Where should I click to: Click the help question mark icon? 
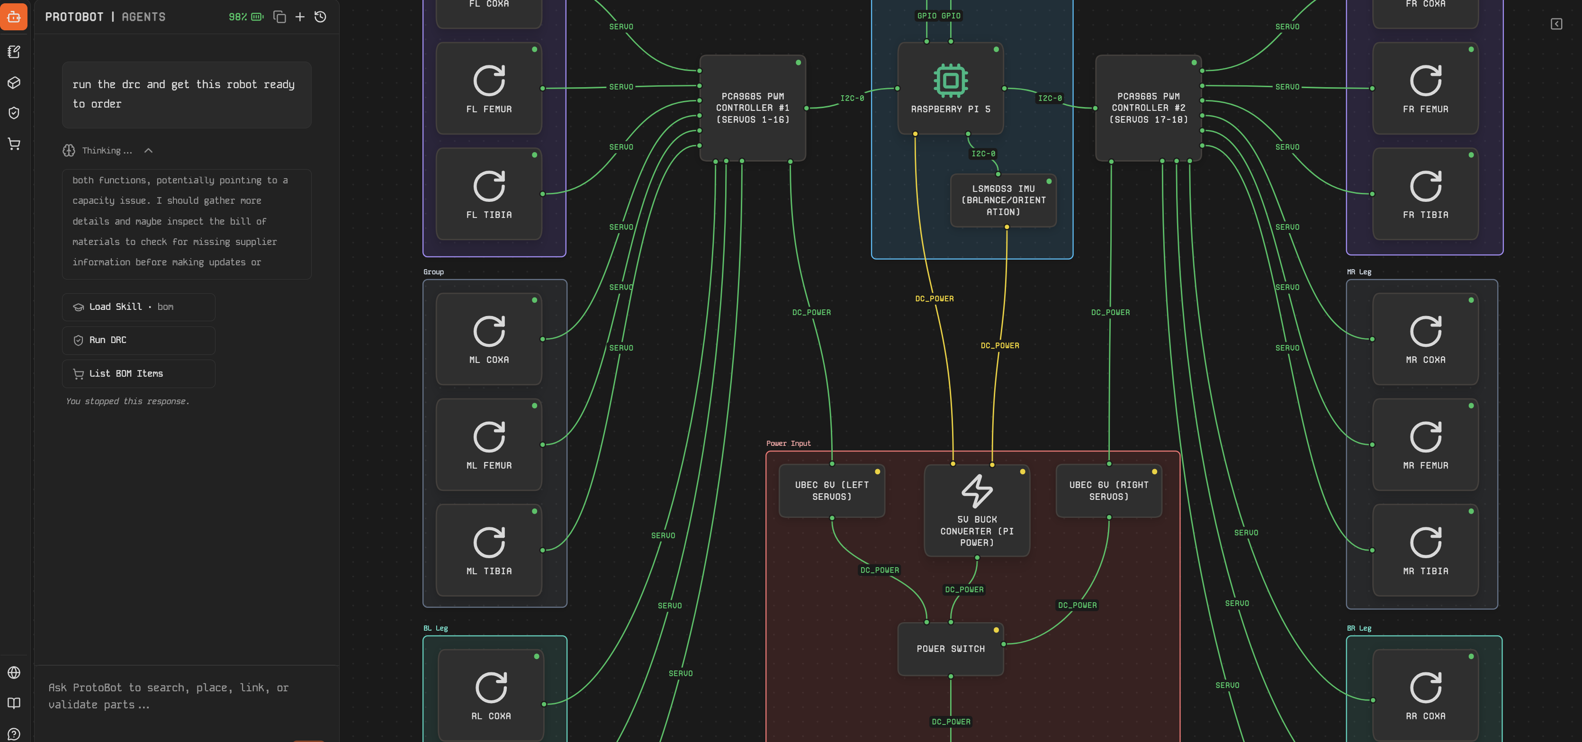14,734
